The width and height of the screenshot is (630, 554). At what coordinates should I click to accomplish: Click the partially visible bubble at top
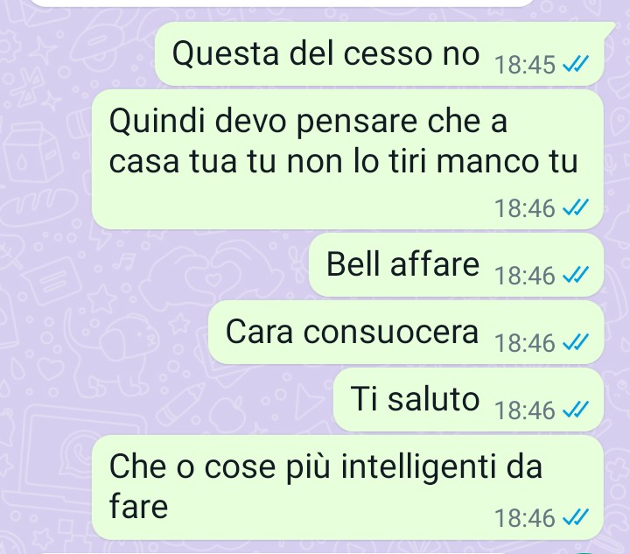tap(283, 3)
